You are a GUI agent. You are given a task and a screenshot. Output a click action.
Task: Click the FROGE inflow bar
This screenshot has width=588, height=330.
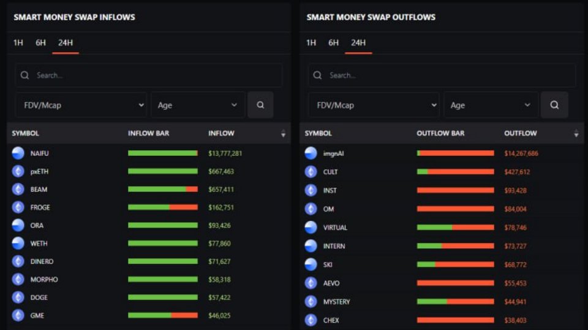click(163, 207)
